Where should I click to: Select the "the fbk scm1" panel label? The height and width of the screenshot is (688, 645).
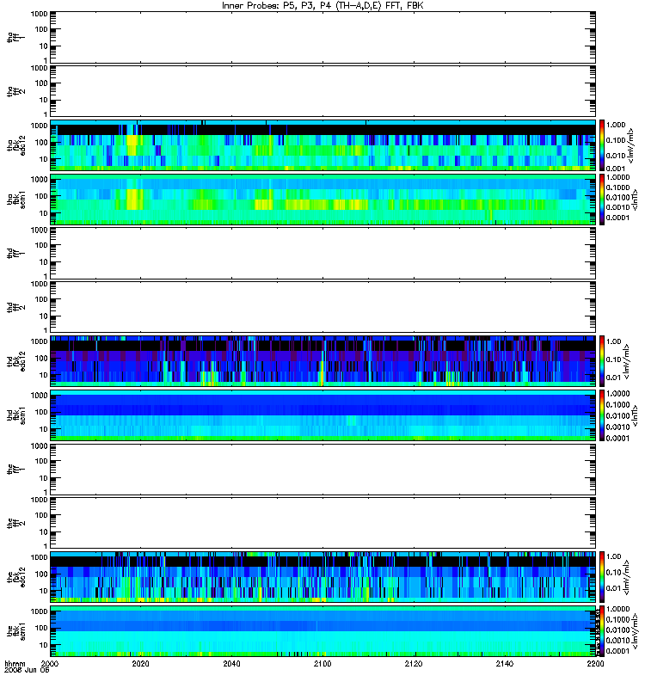[x=15, y=631]
